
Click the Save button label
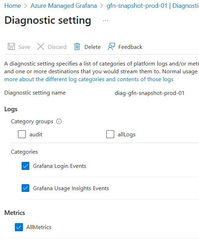tap(24, 47)
